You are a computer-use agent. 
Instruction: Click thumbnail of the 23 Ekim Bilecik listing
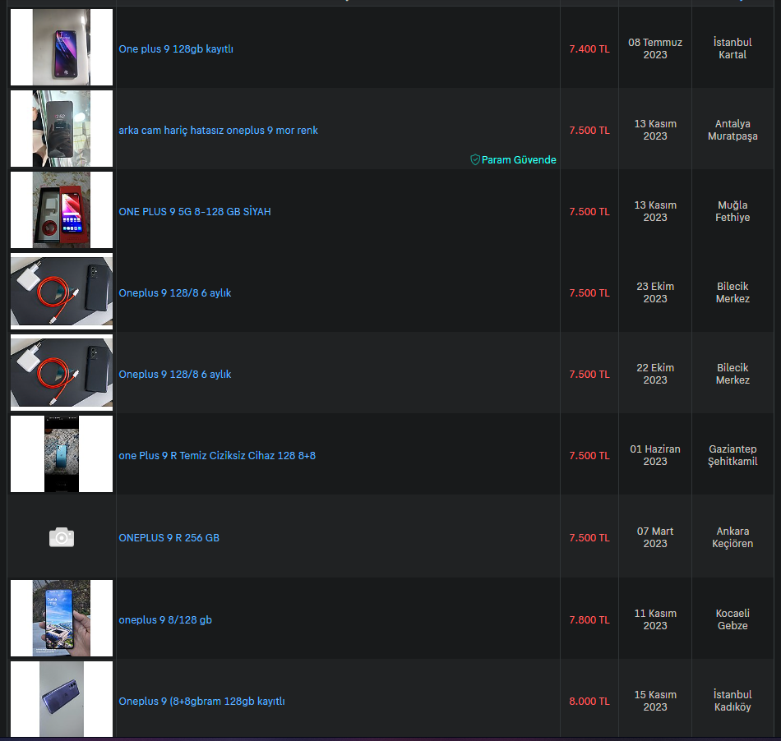[62, 291]
